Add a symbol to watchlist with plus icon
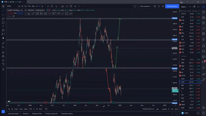The image size is (206, 116). coord(190,7)
